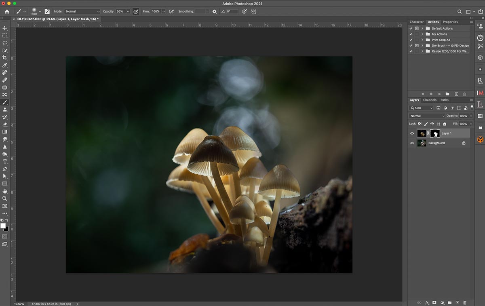Viewport: 485px width, 306px height.
Task: Toggle visibility of the Background layer
Action: point(412,143)
